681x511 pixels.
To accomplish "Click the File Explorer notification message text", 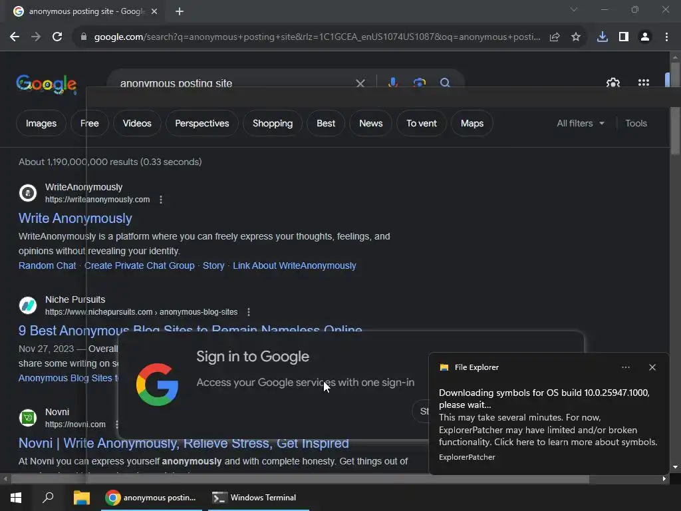I will pyautogui.click(x=548, y=417).
